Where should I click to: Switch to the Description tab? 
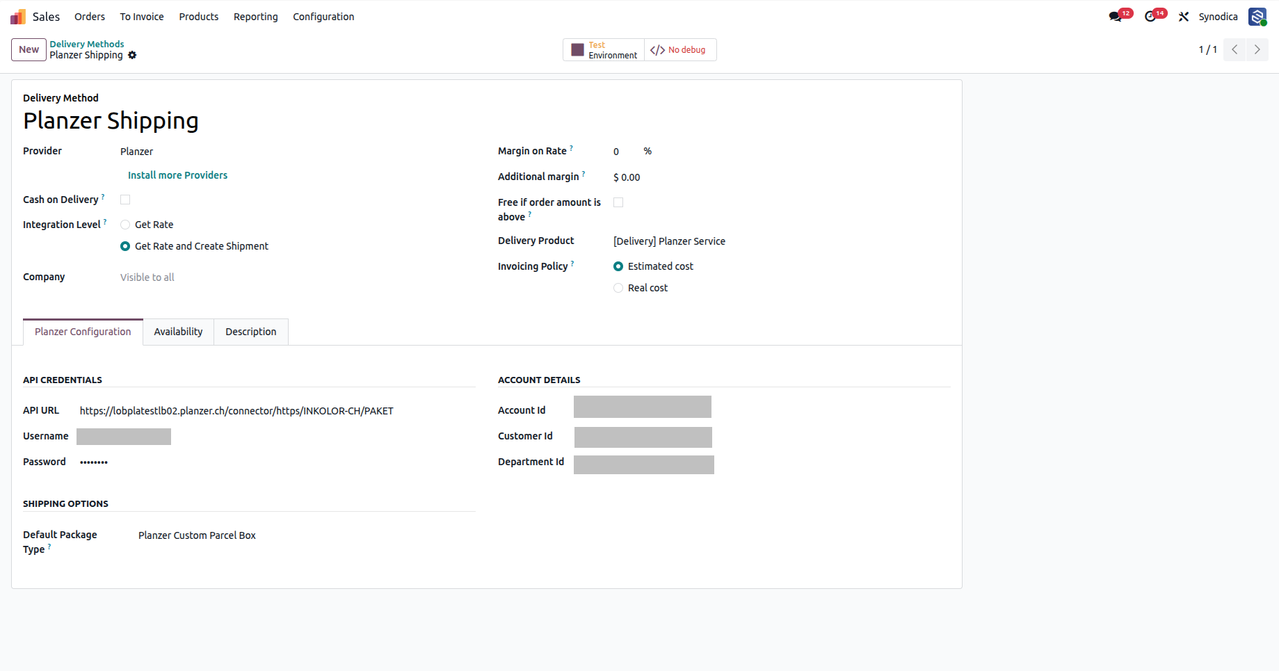pos(251,332)
